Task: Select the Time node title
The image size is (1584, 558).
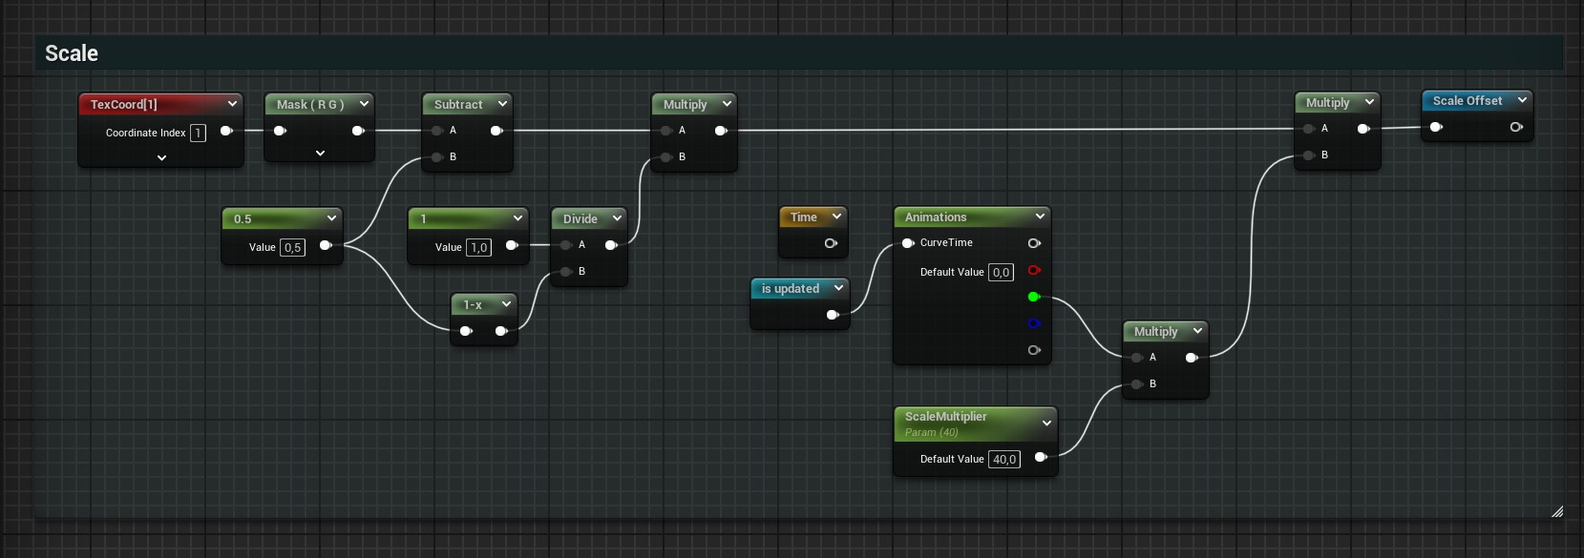Action: 804,217
